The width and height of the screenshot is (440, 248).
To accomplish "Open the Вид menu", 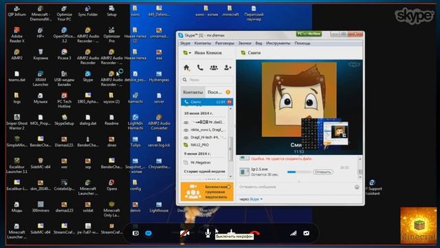I will [x=258, y=43].
